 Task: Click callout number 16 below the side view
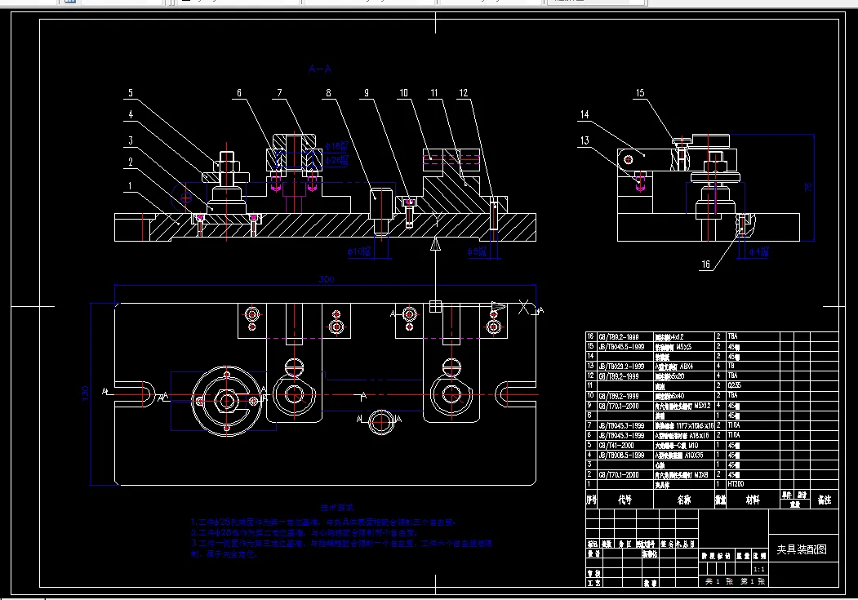[x=706, y=264]
